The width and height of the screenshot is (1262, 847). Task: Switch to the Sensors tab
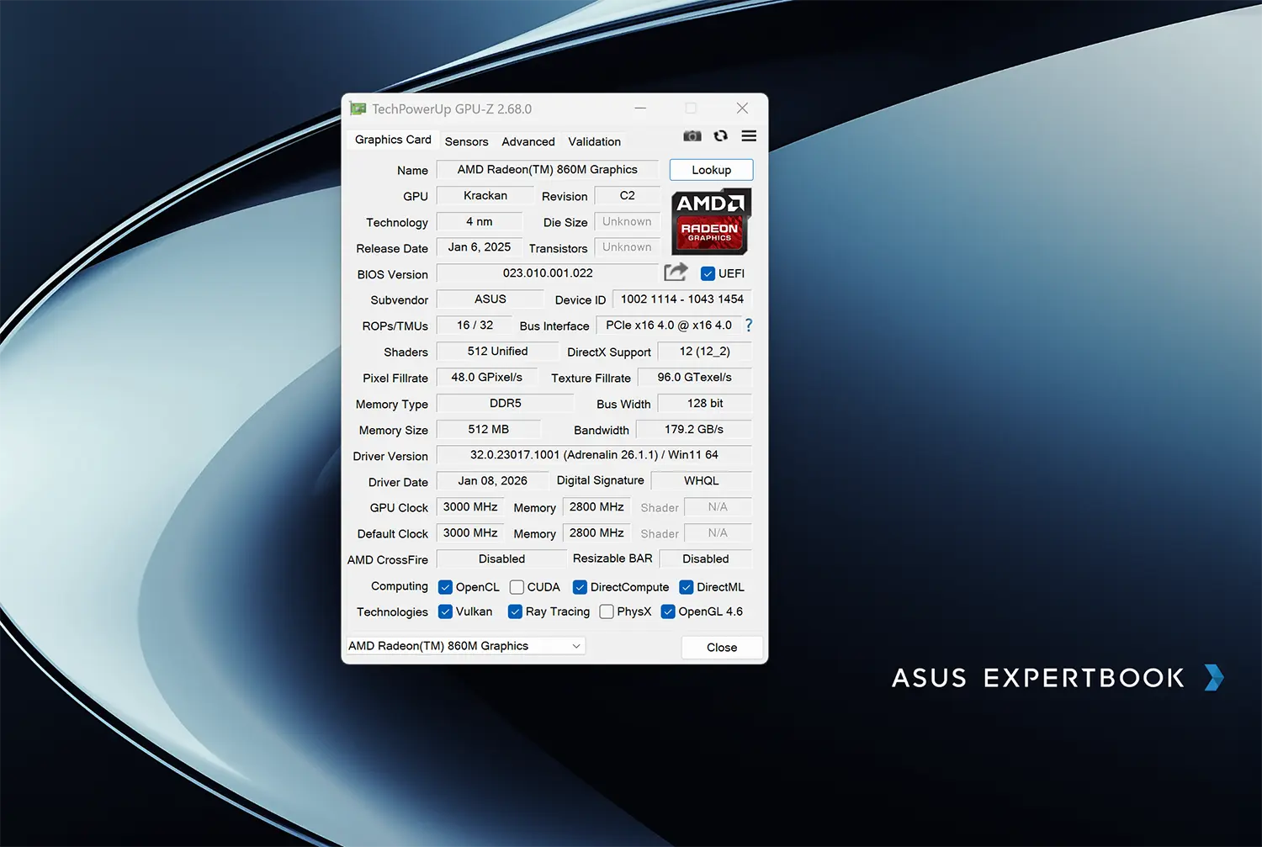[x=466, y=141]
